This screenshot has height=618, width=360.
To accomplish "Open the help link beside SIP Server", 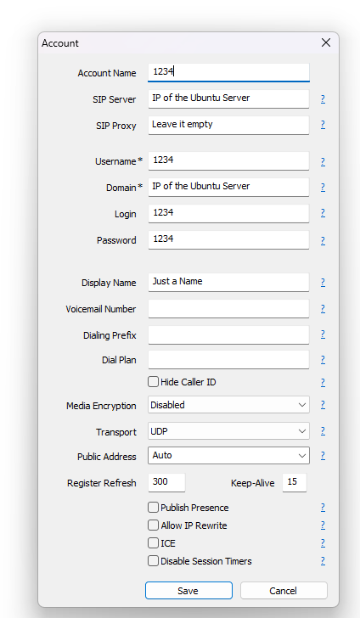I will pyautogui.click(x=323, y=99).
